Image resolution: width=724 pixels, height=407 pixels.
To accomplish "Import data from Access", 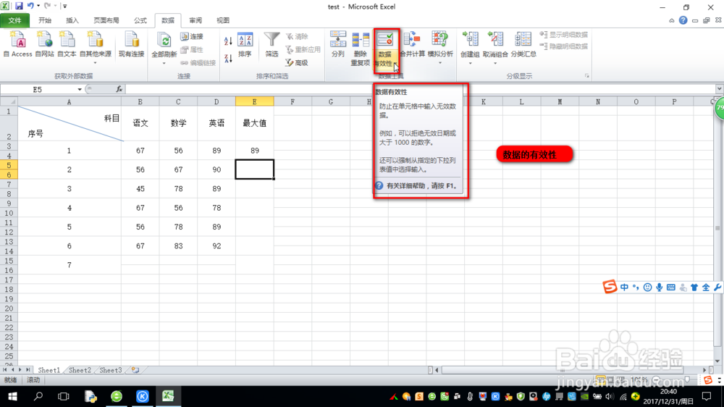I will tap(18, 44).
